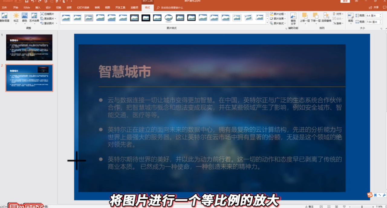Click the Width (宽度) 7.94 field
The height and width of the screenshot is (208, 387).
(x=373, y=22)
